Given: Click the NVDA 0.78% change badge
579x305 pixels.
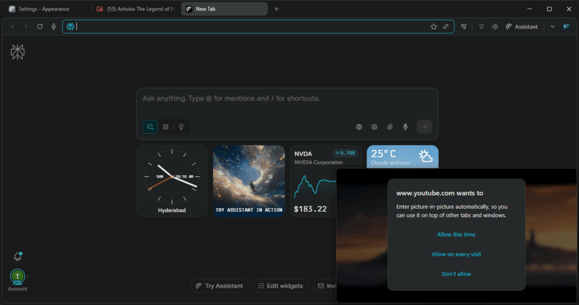Looking at the screenshot, I should pos(345,153).
